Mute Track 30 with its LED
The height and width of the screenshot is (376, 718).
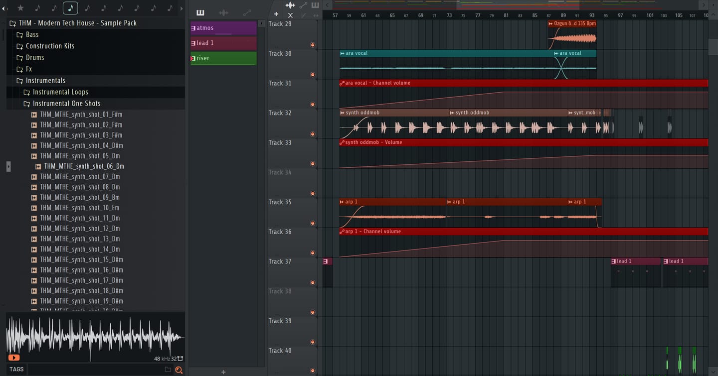(x=313, y=75)
